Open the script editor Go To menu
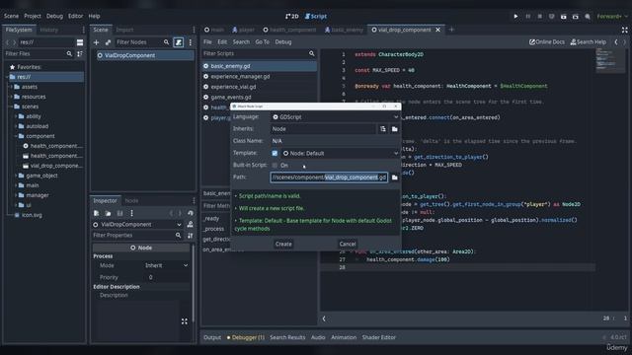Image resolution: width=632 pixels, height=355 pixels. coord(262,41)
